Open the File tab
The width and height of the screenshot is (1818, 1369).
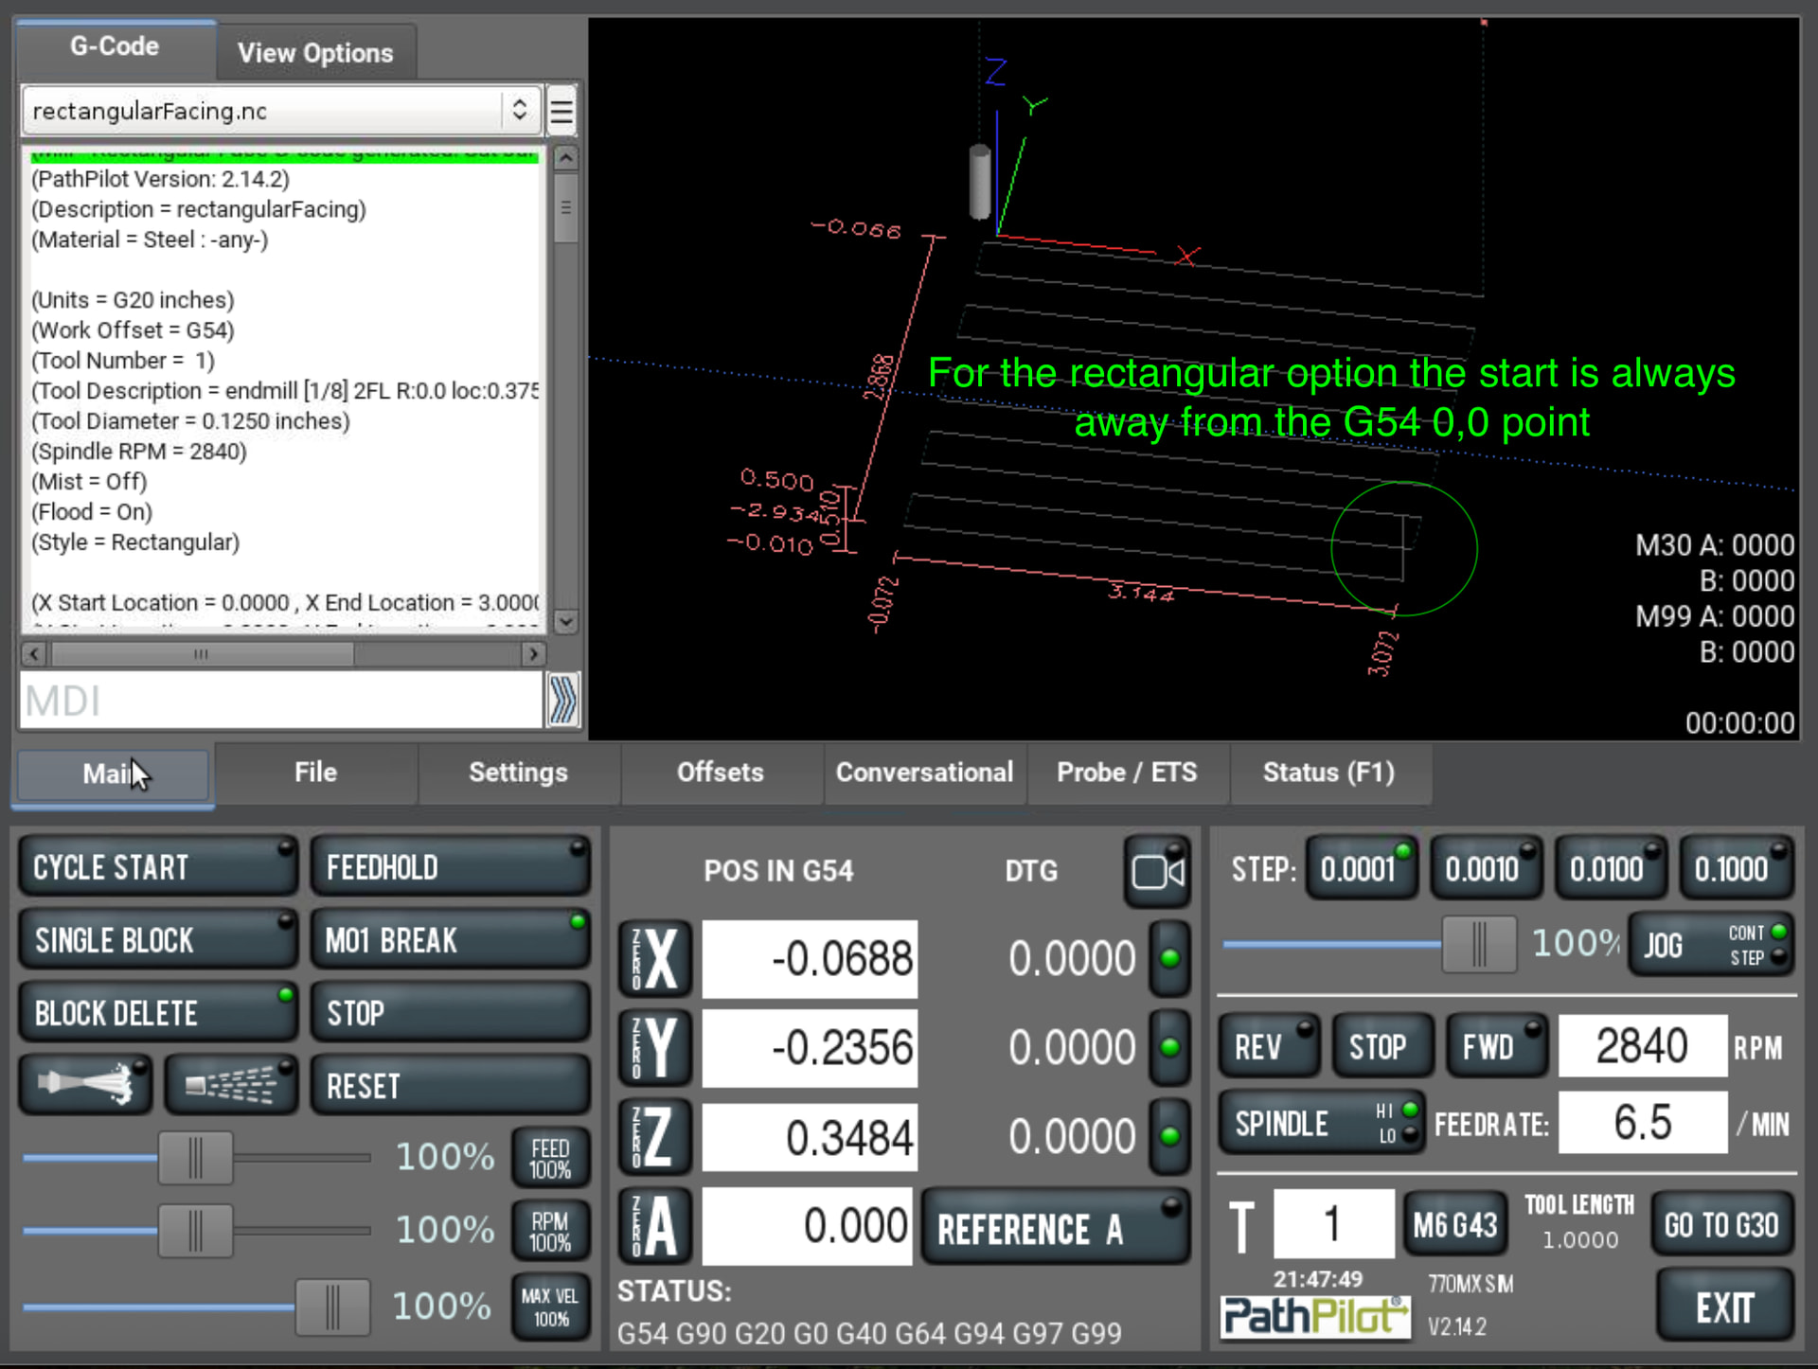tap(315, 773)
